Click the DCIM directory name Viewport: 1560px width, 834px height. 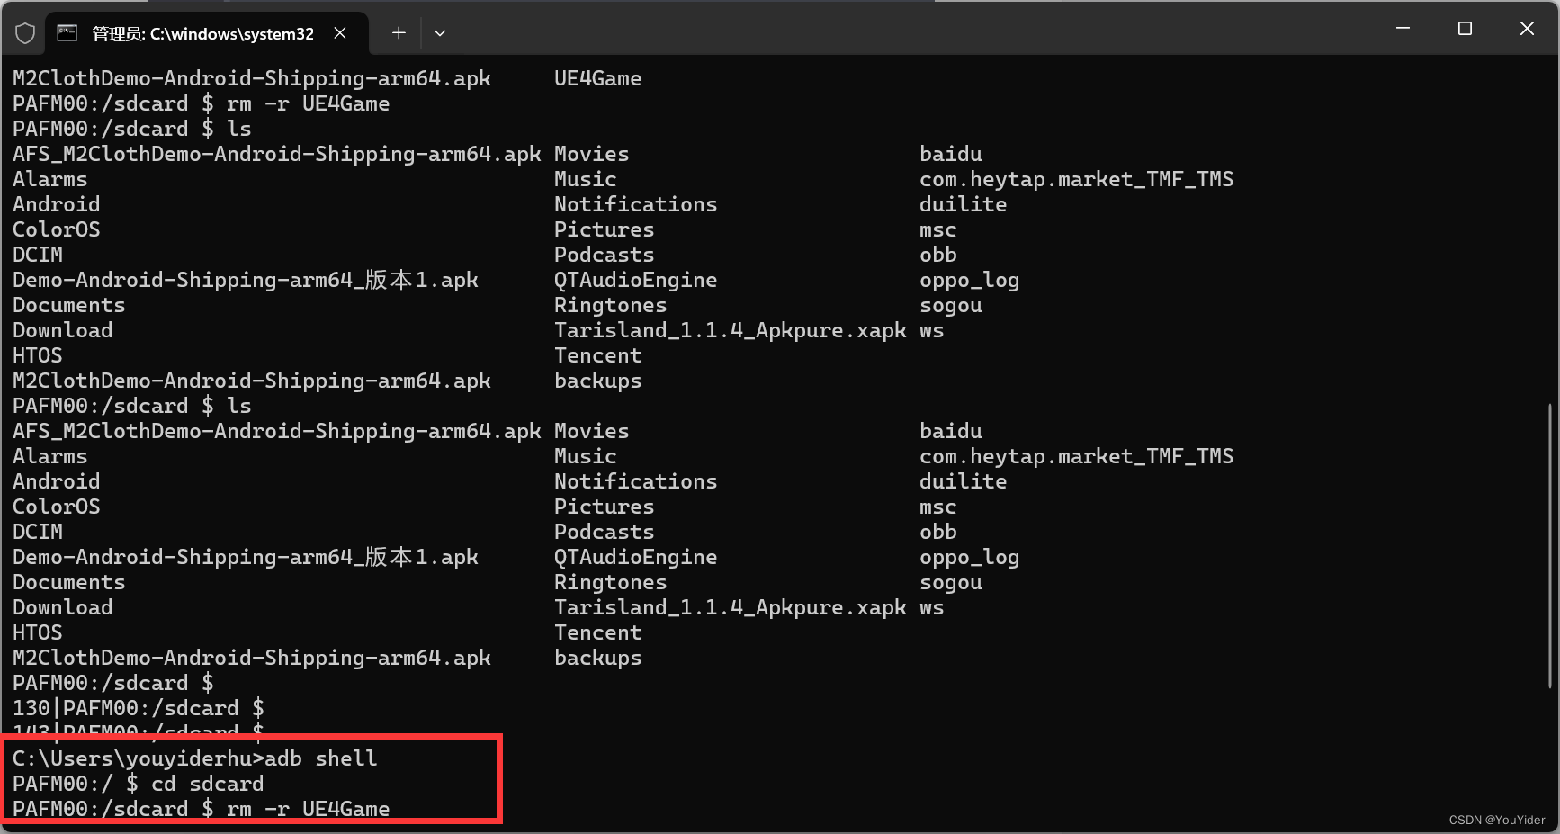click(x=37, y=255)
